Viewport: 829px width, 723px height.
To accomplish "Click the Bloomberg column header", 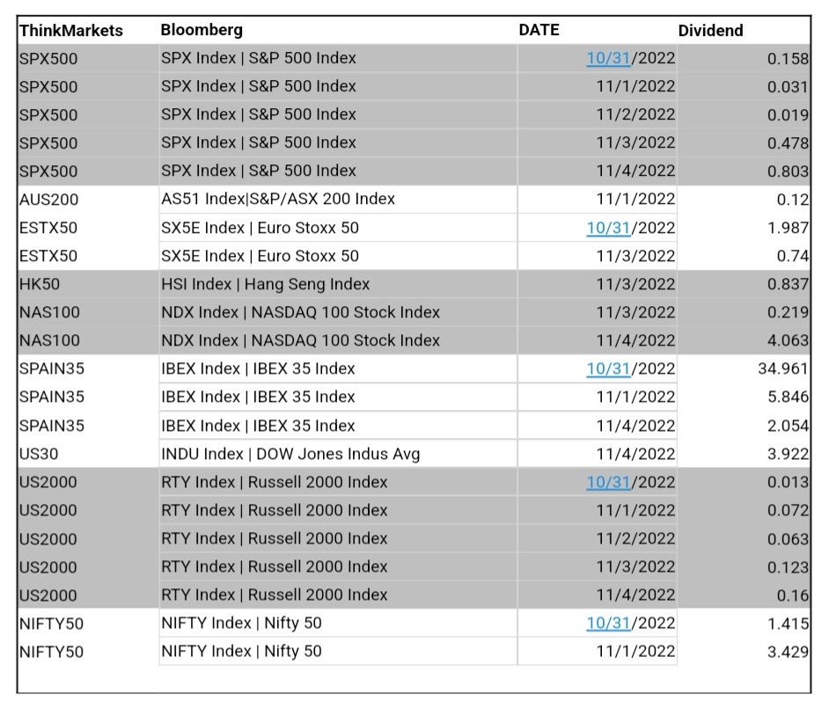I will 202,30.
